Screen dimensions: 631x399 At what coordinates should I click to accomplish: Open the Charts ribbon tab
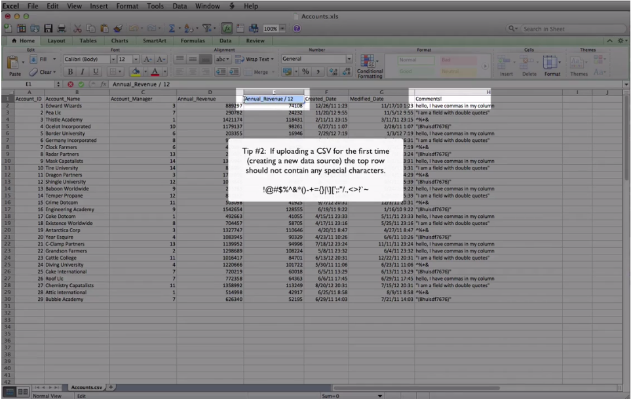click(x=119, y=41)
